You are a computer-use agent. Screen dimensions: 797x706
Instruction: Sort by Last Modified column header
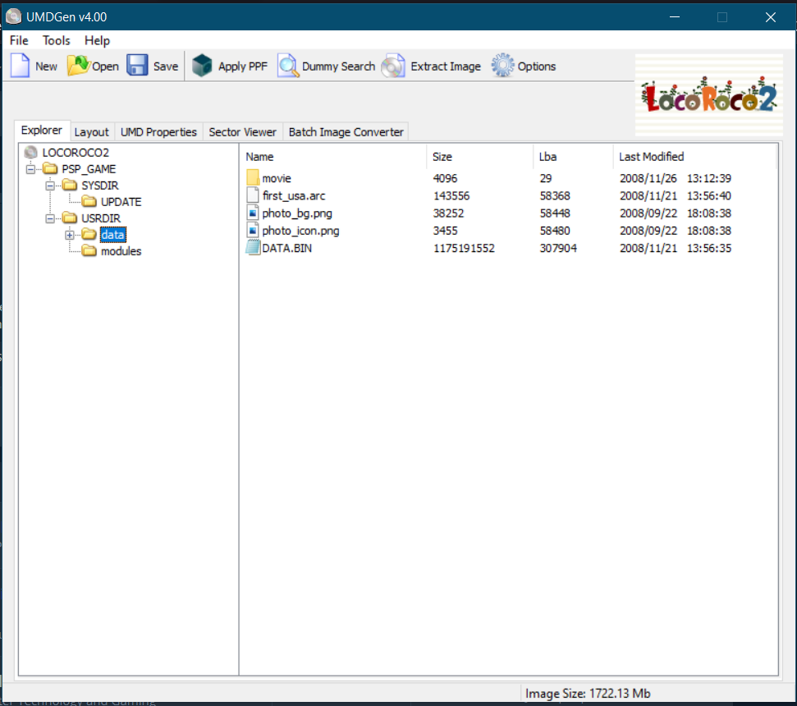pos(695,157)
